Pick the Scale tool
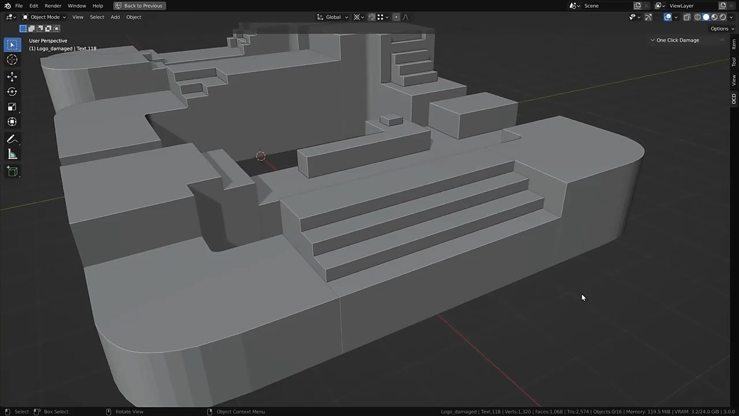The image size is (739, 416). [12, 107]
